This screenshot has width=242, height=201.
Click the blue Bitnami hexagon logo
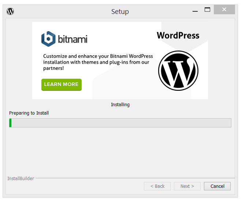click(x=48, y=39)
